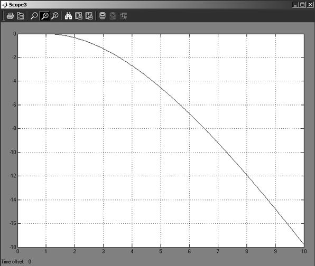Image resolution: width=315 pixels, height=266 pixels.
Task: Autoscale the axes with binoculars icon
Action: 68,16
